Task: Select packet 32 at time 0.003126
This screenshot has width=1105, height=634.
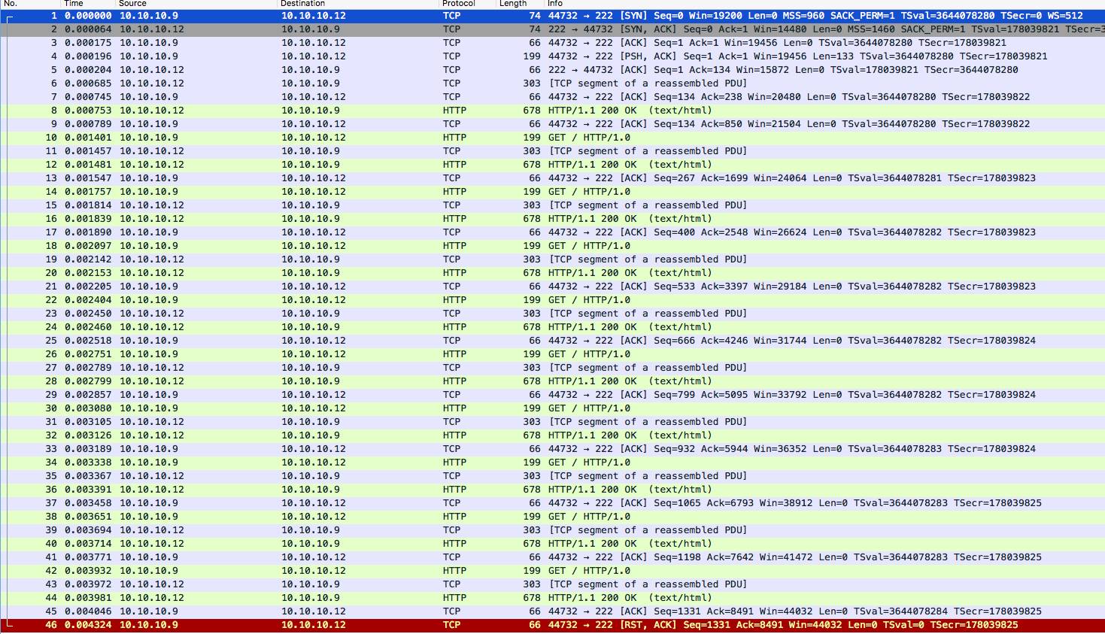Action: point(552,435)
